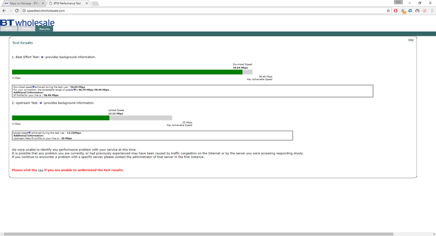The image size is (436, 236).
Task: Open the speedometer extension icon
Action: pyautogui.click(x=417, y=11)
